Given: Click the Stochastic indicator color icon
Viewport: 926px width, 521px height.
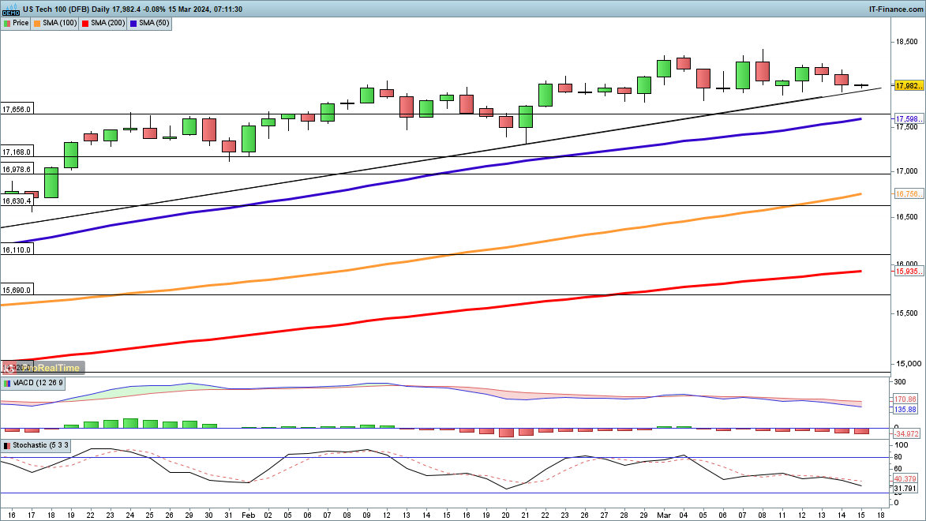Looking at the screenshot, I should (x=7, y=446).
